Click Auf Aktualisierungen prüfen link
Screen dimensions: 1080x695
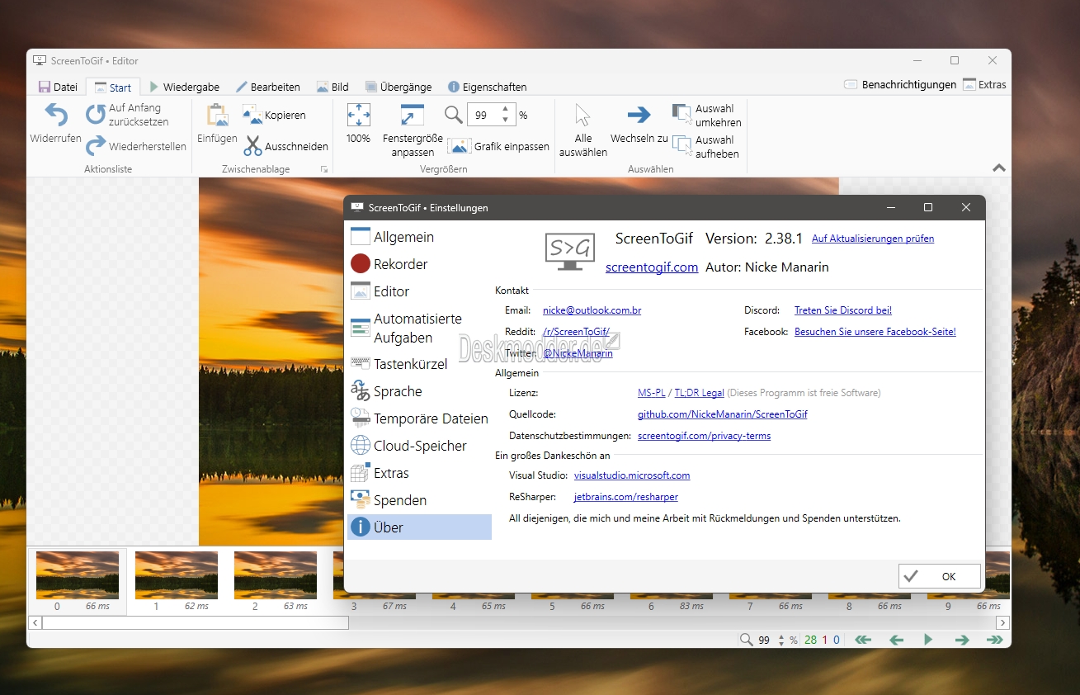(873, 239)
